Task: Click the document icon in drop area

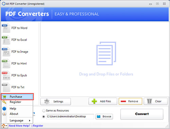Action: [106, 54]
